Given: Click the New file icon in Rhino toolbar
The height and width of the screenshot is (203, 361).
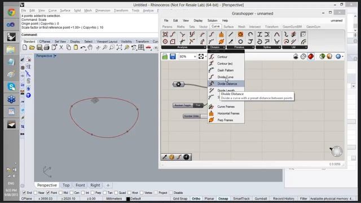Looking at the screenshot, I should (x=25, y=47).
